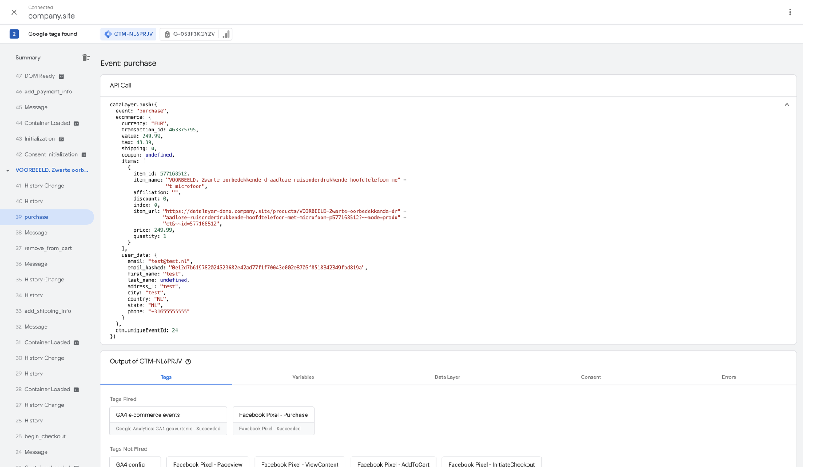Click DOM Ready tag-fired badge icon

[61, 77]
